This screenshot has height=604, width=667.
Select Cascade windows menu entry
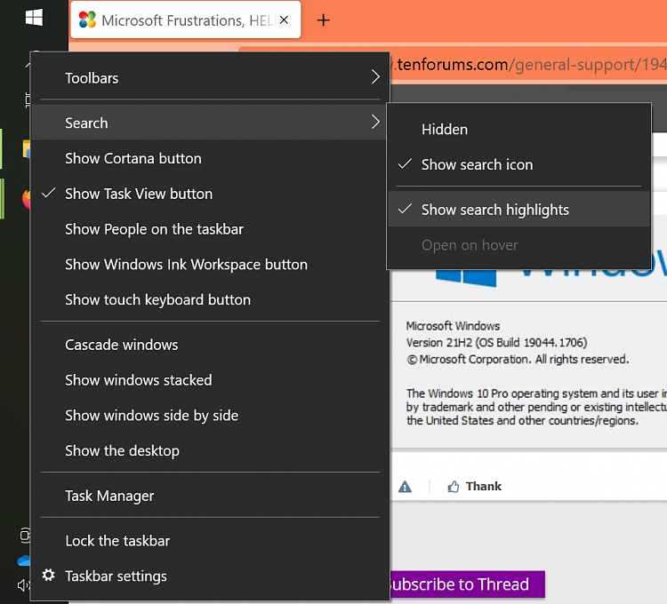(x=121, y=345)
